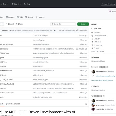View the 188 stars link

98,42
